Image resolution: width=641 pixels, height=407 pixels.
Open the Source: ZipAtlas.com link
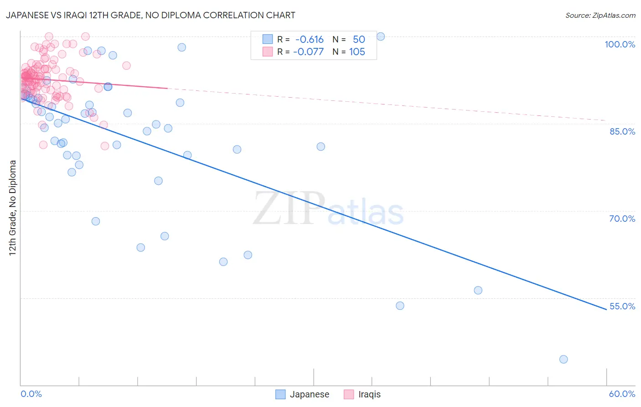[x=600, y=16]
